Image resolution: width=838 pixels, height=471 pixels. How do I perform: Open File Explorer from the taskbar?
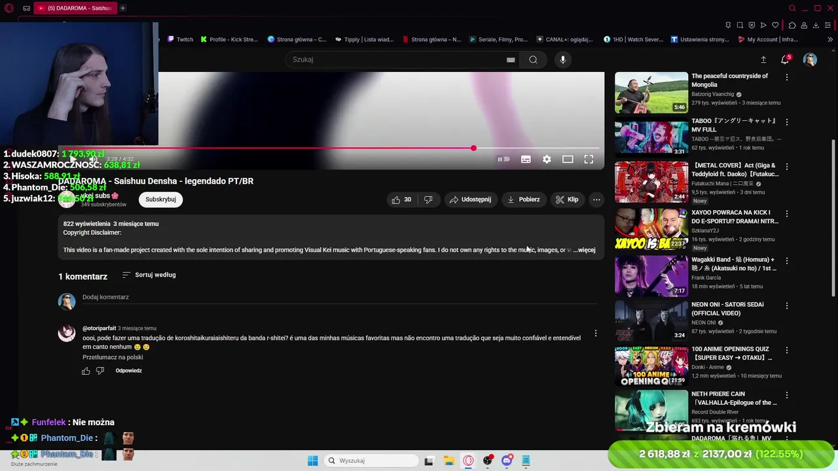point(448,461)
